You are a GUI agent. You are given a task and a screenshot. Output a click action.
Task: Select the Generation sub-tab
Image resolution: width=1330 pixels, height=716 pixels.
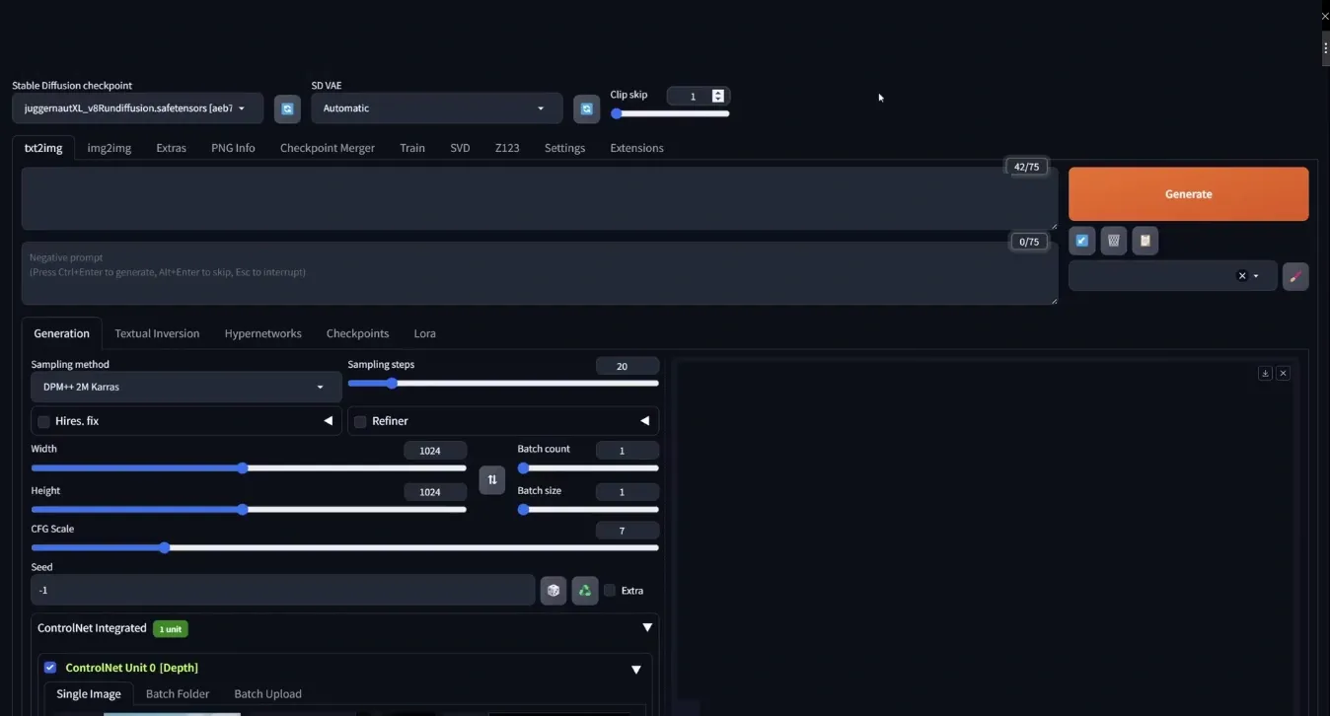61,333
